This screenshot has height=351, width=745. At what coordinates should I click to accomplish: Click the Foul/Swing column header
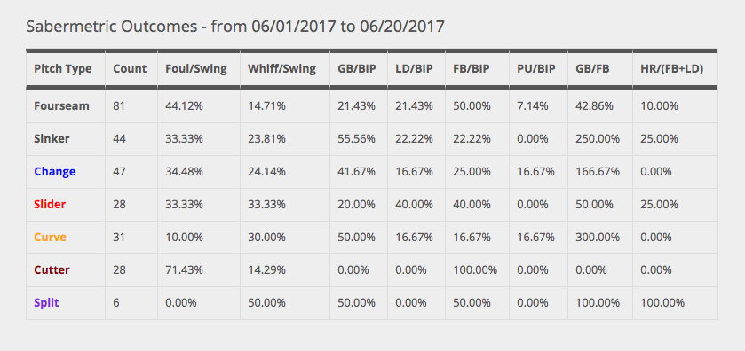[x=195, y=69]
